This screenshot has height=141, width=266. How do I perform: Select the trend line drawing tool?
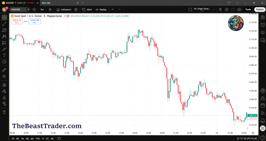[4, 24]
